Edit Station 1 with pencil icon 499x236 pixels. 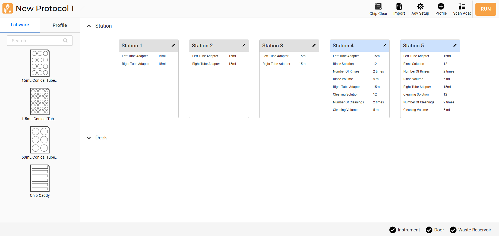pos(173,45)
